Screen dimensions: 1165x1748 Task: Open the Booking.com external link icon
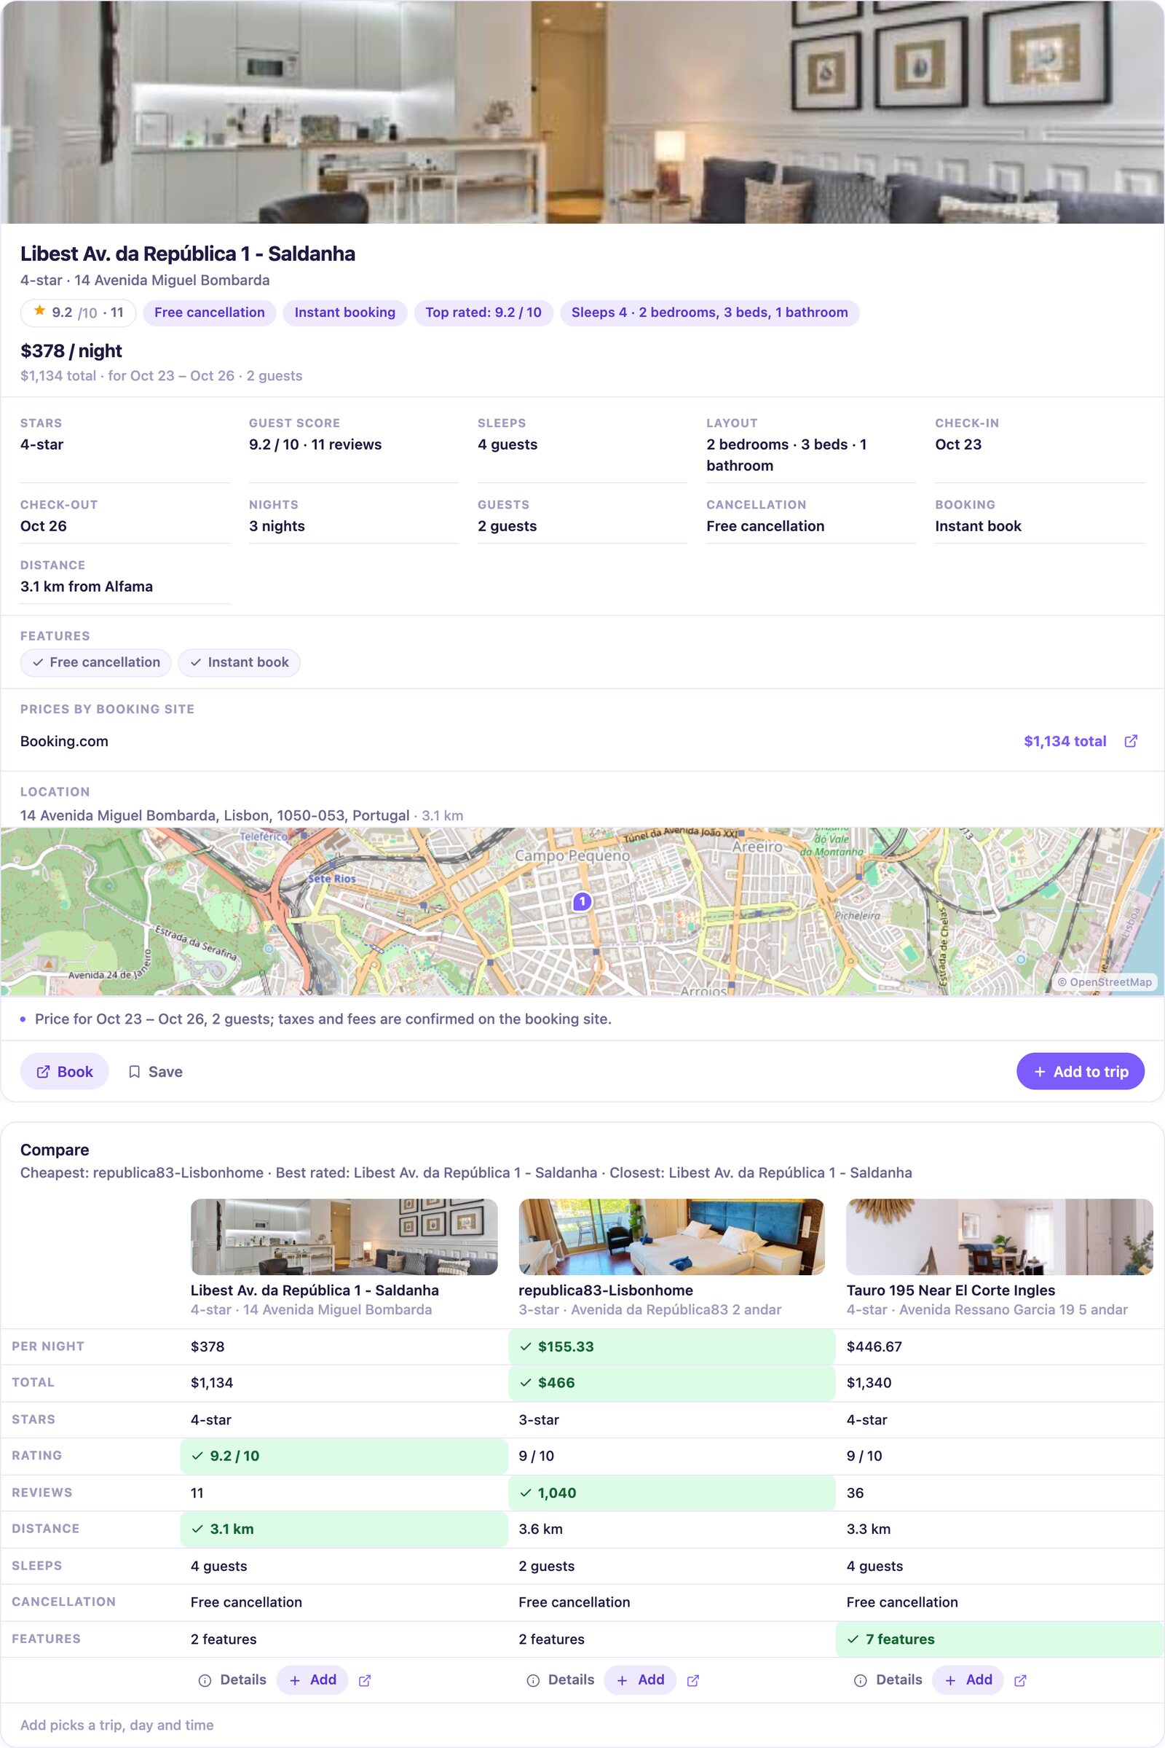point(1130,741)
